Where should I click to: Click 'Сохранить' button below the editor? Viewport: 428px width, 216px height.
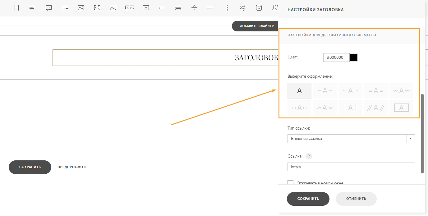click(30, 167)
